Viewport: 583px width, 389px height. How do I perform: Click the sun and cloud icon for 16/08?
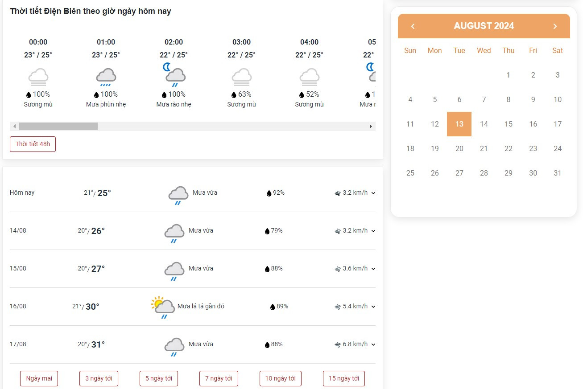(x=163, y=307)
